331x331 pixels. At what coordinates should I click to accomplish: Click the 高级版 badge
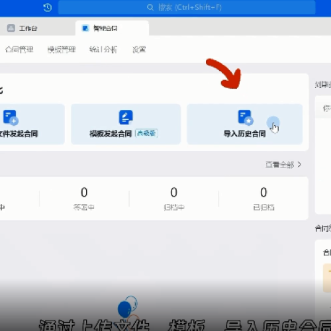click(146, 133)
